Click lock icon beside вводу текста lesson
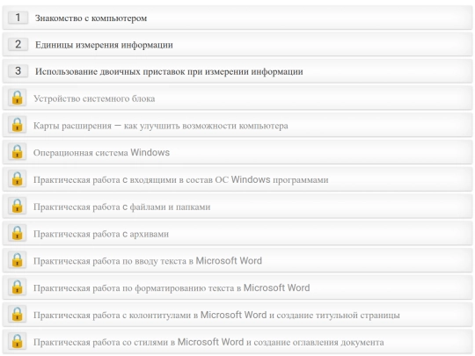 click(18, 260)
